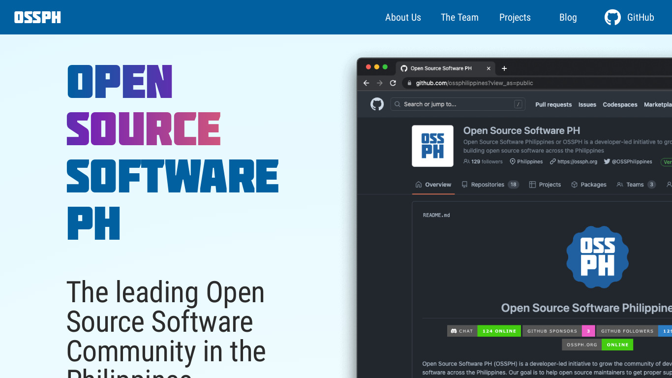Open 'Codespaces' in the pictured GitHub header
672x378 pixels.
click(620, 104)
